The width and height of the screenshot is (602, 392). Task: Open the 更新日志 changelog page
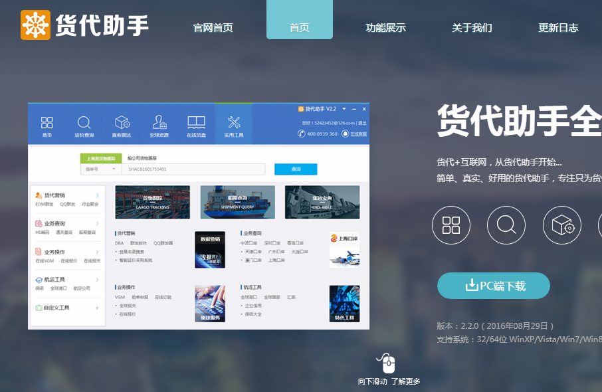558,27
